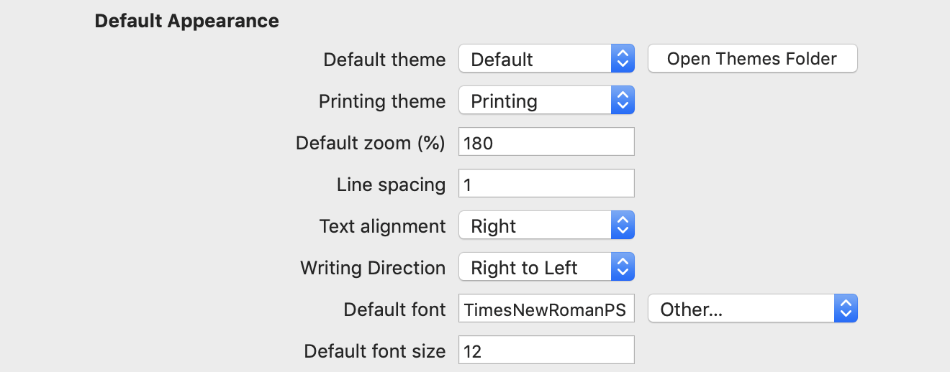Click the "Default zoom (%)" label text
Image resolution: width=950 pixels, height=372 pixels.
(x=371, y=143)
